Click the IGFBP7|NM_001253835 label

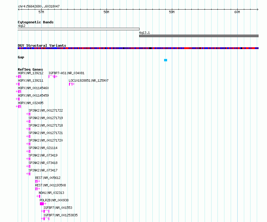60,215
